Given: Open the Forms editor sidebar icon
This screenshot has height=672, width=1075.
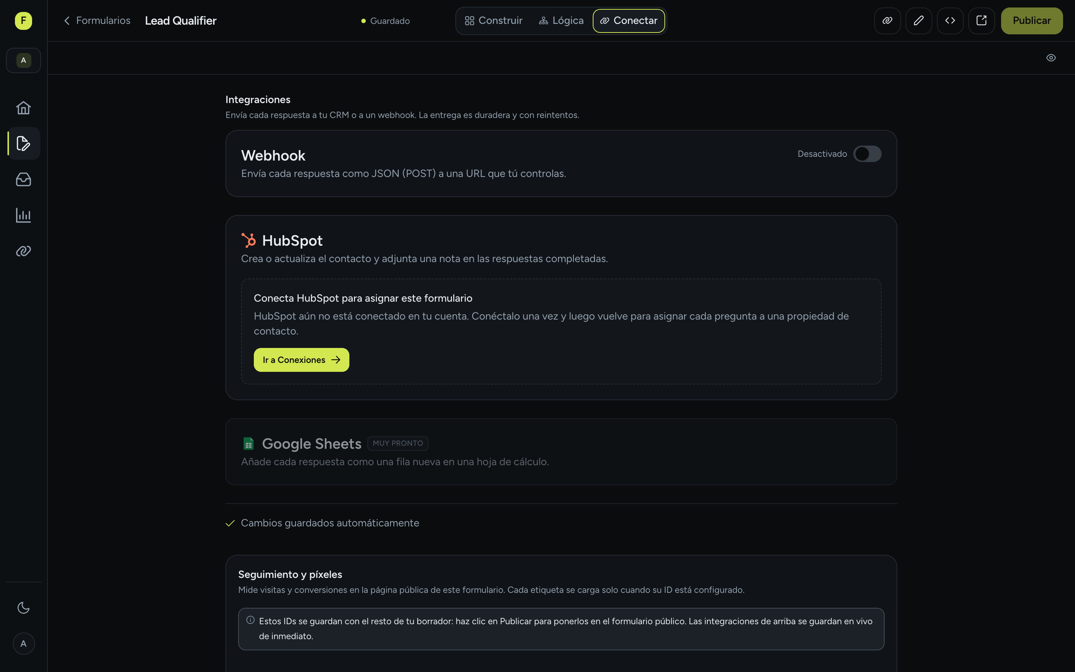Looking at the screenshot, I should (x=24, y=144).
